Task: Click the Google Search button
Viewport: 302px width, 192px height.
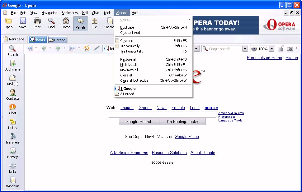Action: click(139, 122)
